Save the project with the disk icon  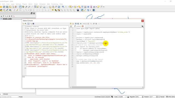point(4,7)
